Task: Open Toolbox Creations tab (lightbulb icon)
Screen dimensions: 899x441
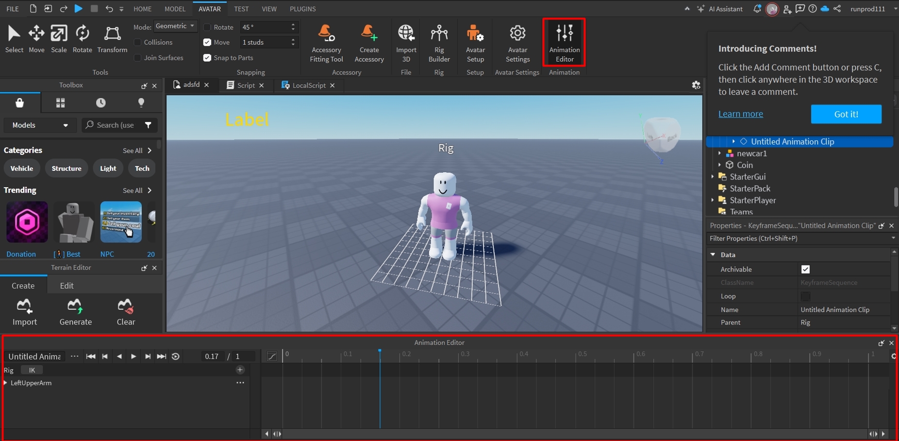Action: [141, 103]
